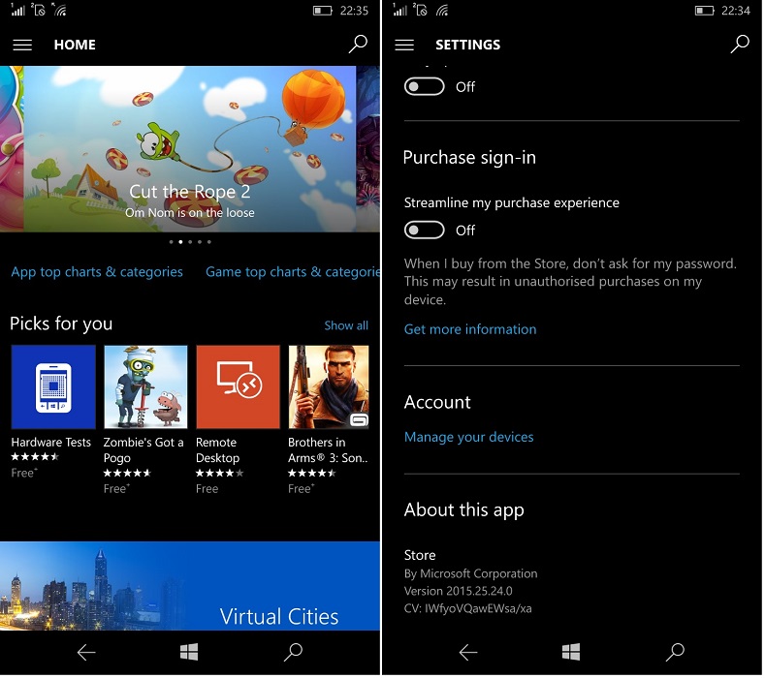765x678 pixels.
Task: Tap signal strength icon in Home status bar
Action: tap(17, 11)
